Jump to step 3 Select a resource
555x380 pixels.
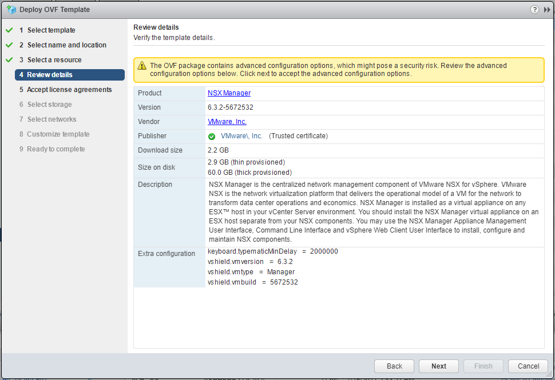tap(54, 60)
